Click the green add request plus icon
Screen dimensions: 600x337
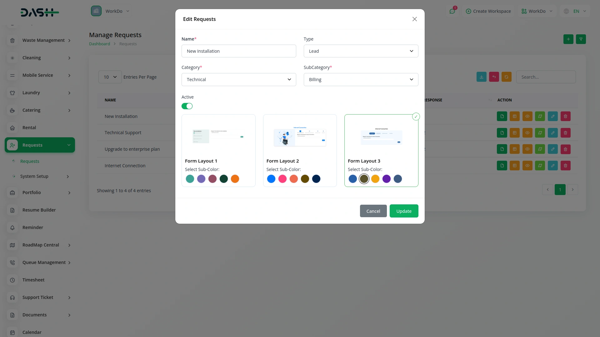(568, 39)
